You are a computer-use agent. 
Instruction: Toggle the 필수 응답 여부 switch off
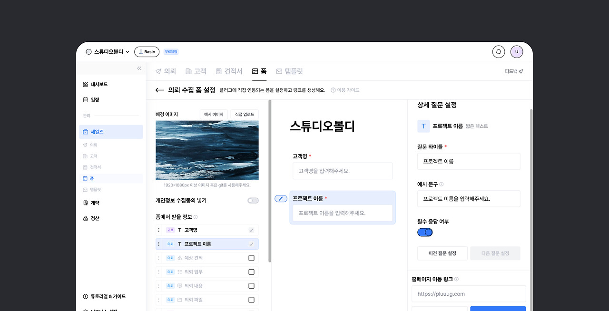pos(425,232)
